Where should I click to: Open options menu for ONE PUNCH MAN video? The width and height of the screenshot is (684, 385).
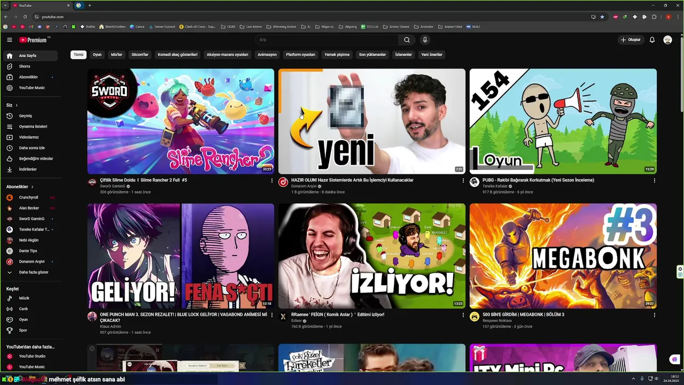(272, 315)
